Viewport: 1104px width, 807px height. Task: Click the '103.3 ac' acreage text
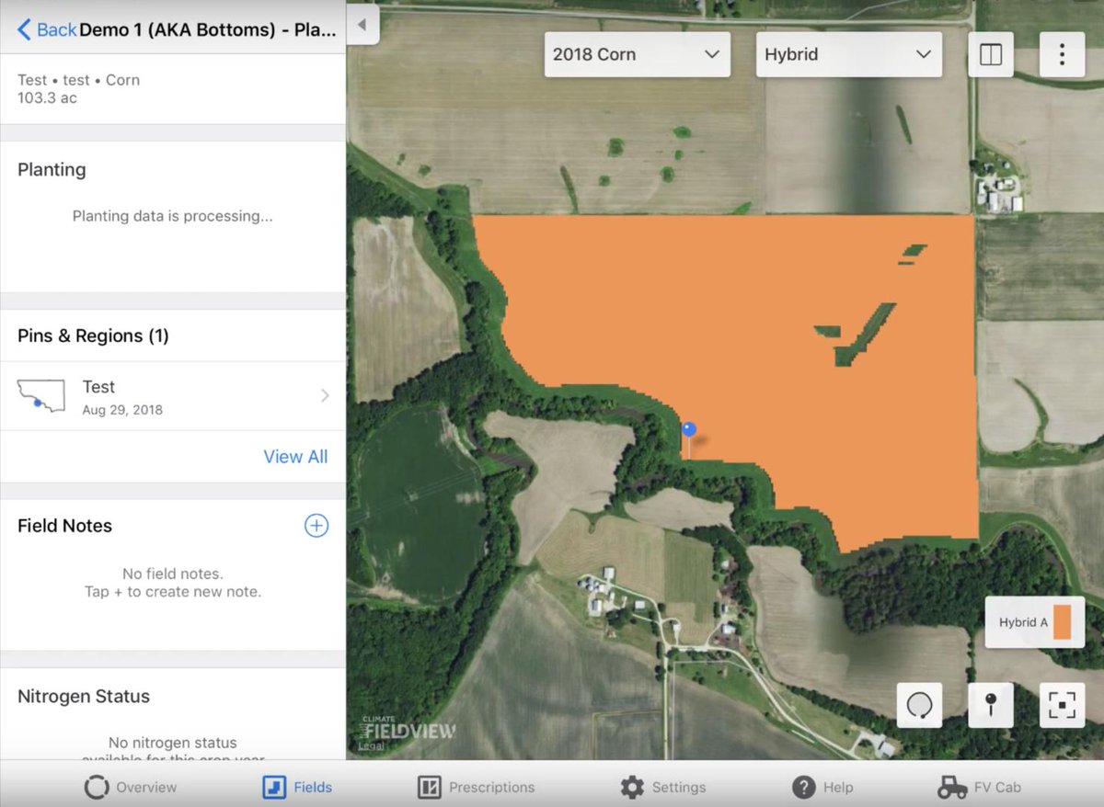click(x=47, y=97)
